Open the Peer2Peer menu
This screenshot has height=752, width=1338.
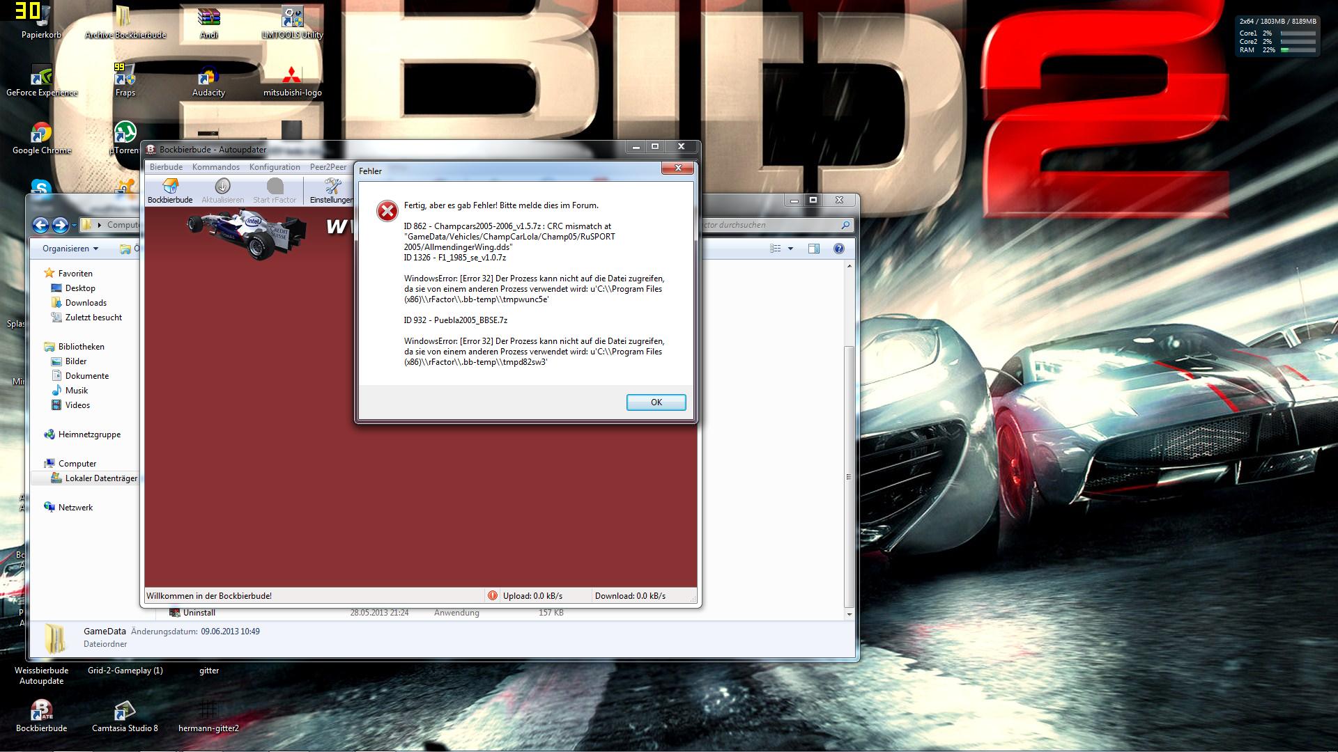328,167
